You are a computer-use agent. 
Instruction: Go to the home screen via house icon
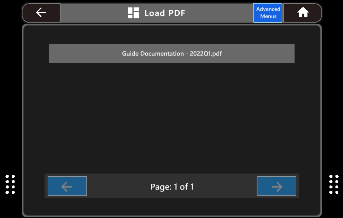point(302,13)
